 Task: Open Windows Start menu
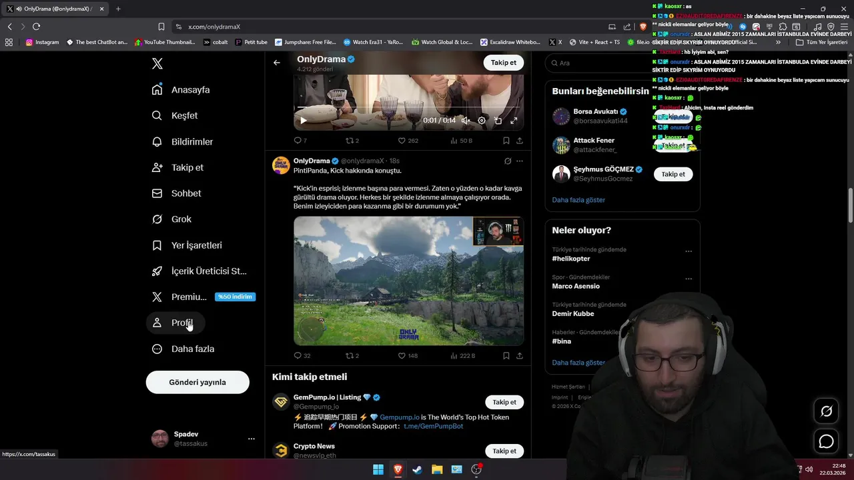[378, 469]
